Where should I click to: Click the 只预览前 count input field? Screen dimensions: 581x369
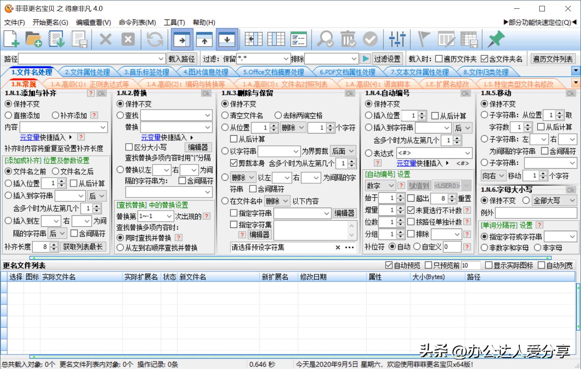point(471,265)
